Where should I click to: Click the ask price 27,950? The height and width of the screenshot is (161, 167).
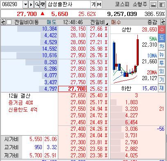point(78,55)
